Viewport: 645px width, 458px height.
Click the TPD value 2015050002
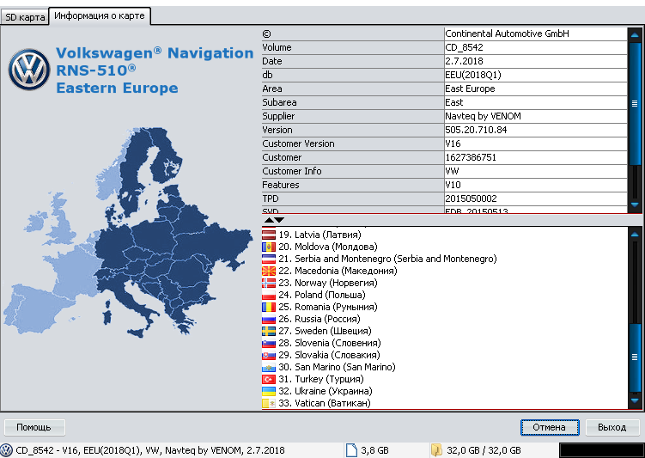pyautogui.click(x=536, y=198)
